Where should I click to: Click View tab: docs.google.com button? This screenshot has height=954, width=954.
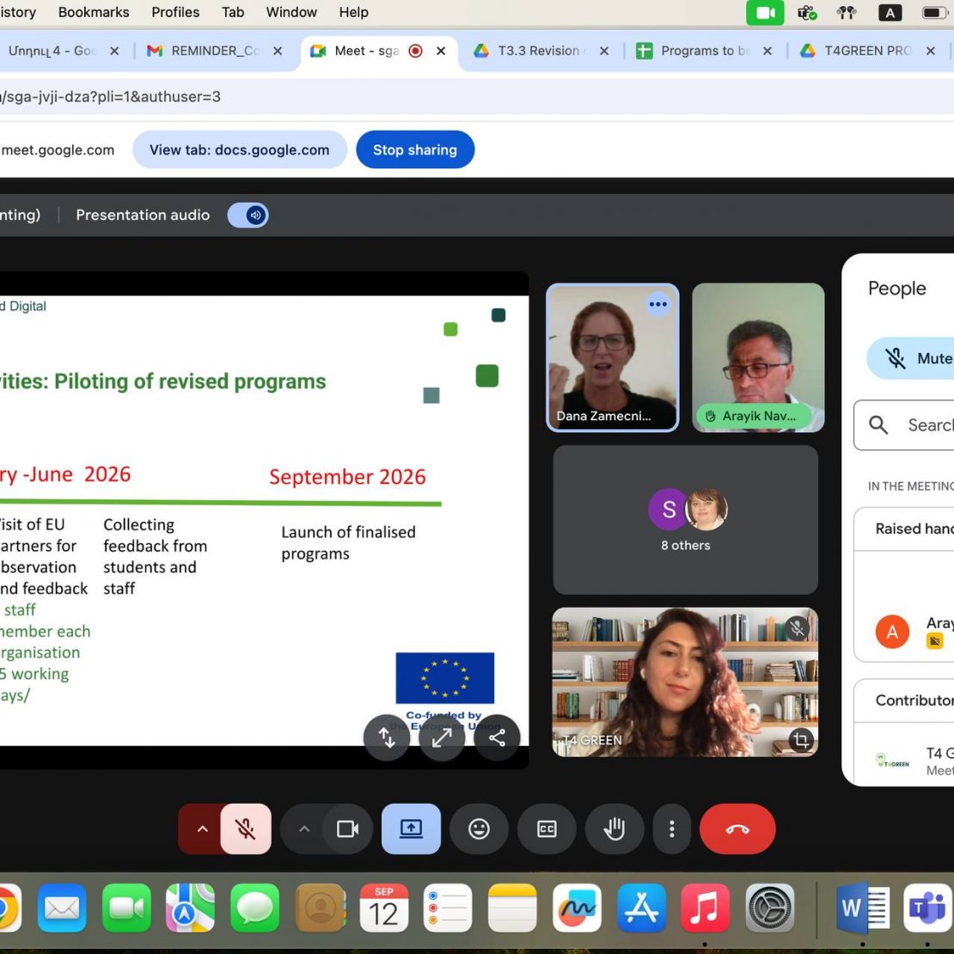point(239,150)
